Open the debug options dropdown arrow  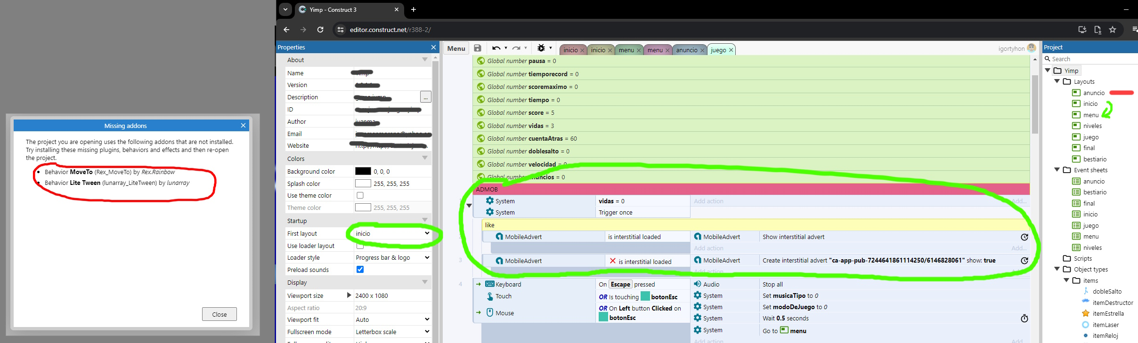coord(550,48)
